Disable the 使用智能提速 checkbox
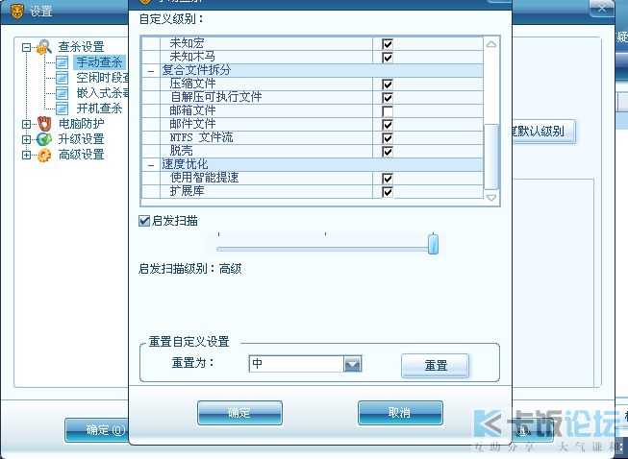Viewport: 628px width, 459px height. click(388, 179)
